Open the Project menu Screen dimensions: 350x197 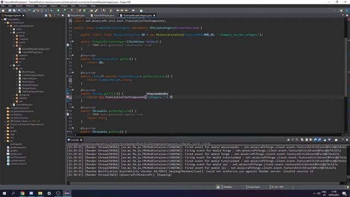coord(64,6)
